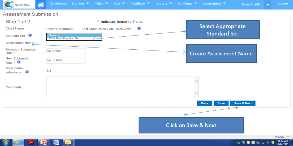Open Internet Explorer from the taskbar
The image size is (293, 146).
tap(19, 142)
